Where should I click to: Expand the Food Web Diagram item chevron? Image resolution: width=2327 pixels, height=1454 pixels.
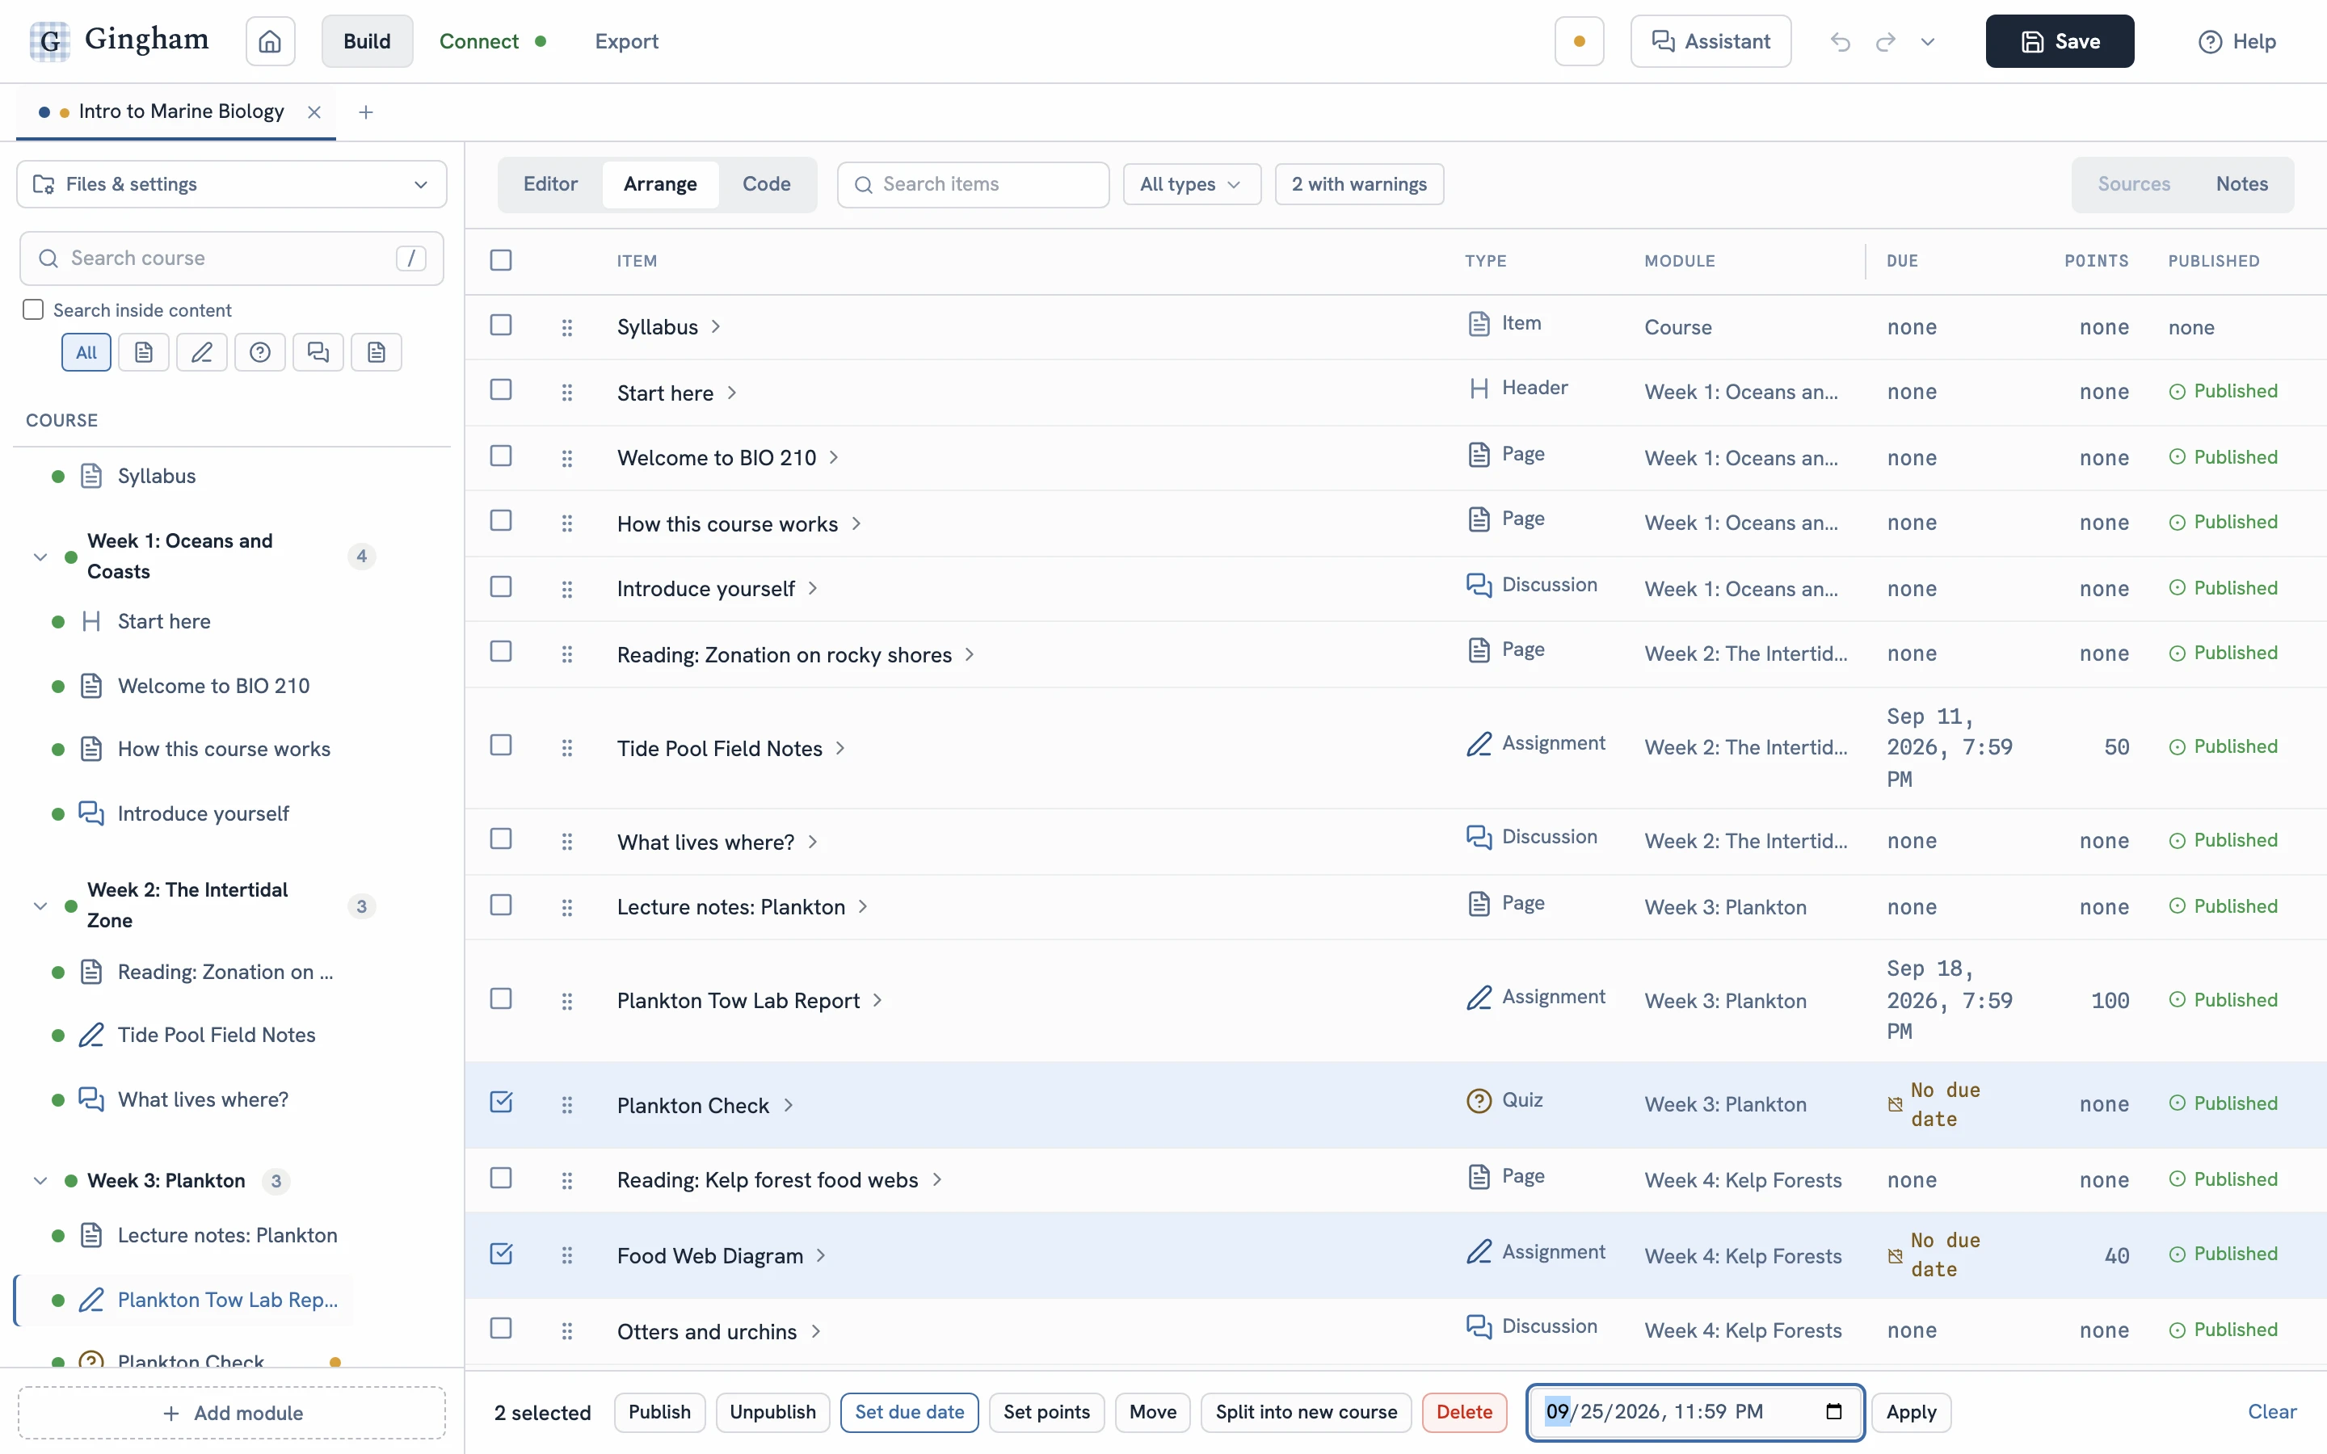(820, 1256)
